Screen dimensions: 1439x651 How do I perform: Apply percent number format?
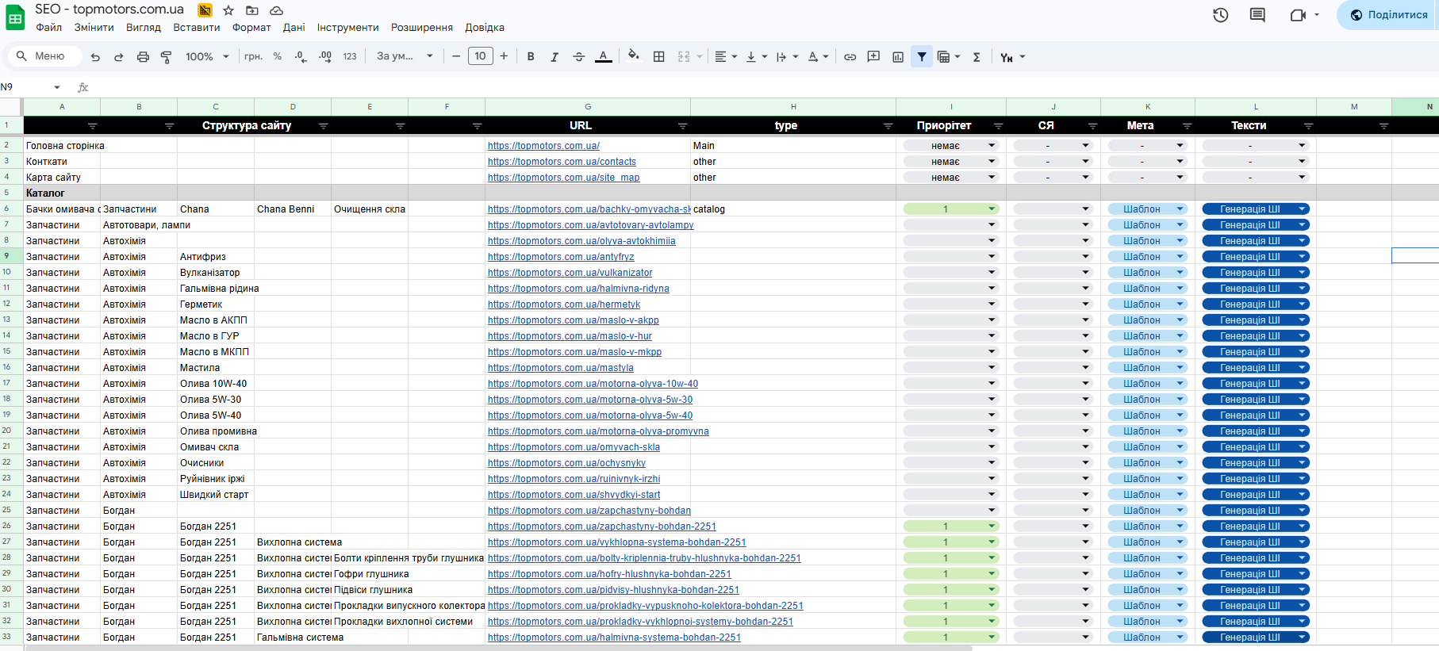[x=277, y=57]
